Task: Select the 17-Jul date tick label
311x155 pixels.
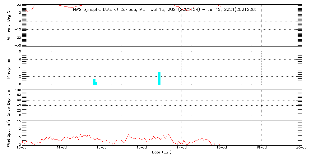Action: [182, 148]
